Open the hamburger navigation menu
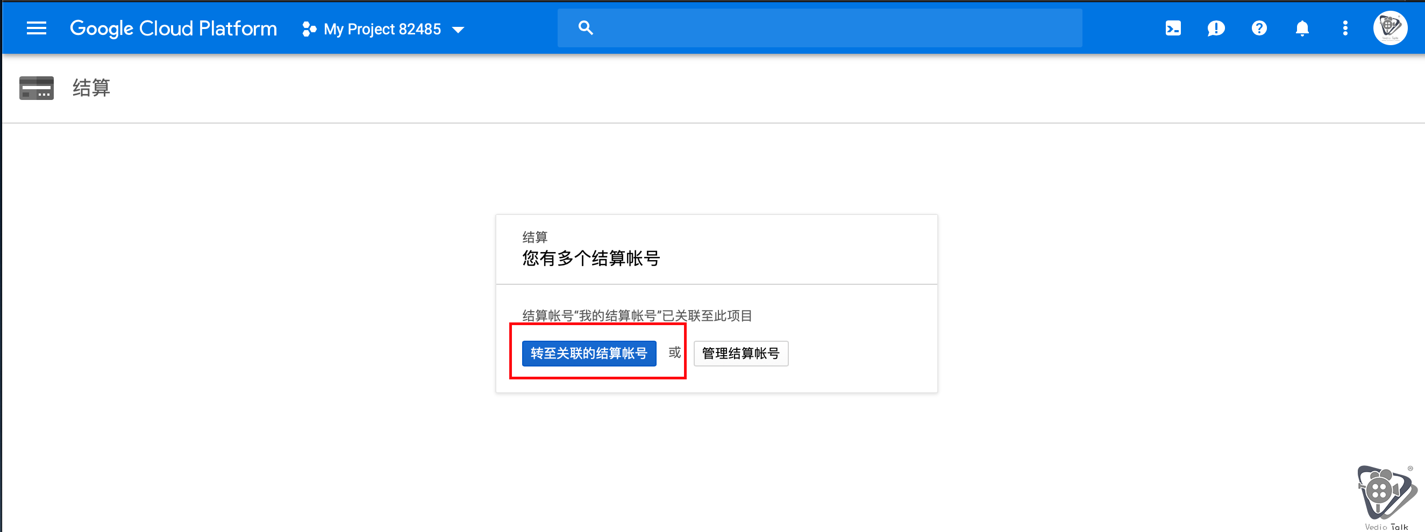Image resolution: width=1425 pixels, height=532 pixels. 37,28
